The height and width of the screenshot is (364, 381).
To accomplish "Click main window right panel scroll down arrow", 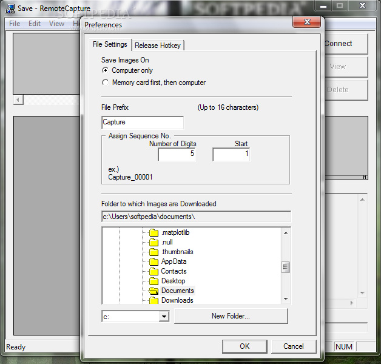I will 362,293.
